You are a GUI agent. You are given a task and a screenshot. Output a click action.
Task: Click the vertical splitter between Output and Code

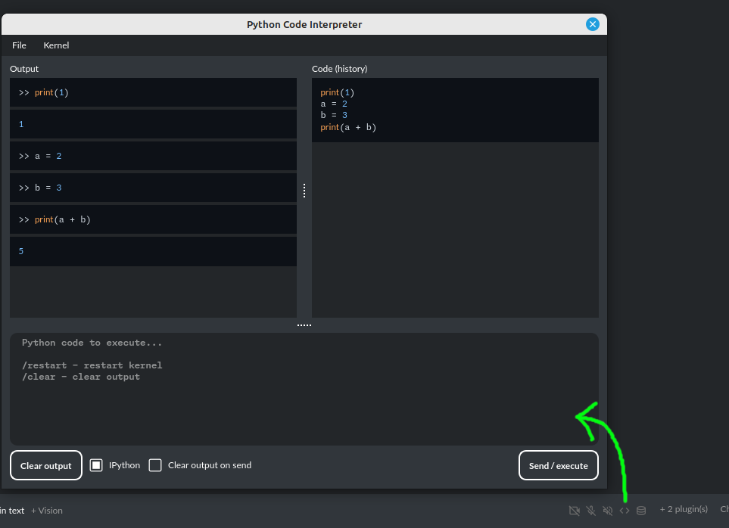(x=304, y=191)
